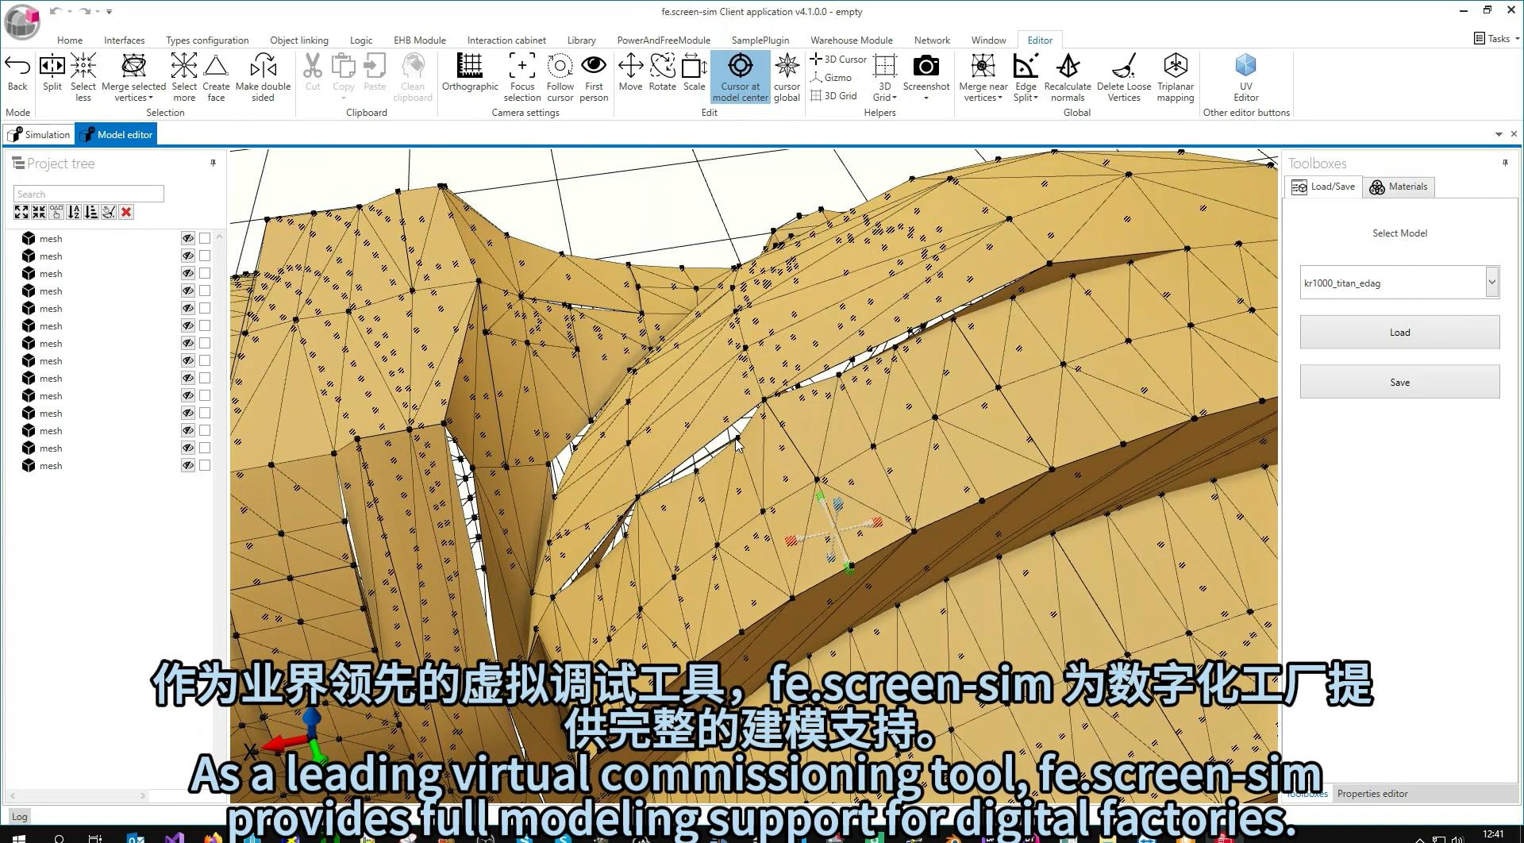Click the Focus selection camera icon
This screenshot has height=843, width=1524.
click(521, 67)
